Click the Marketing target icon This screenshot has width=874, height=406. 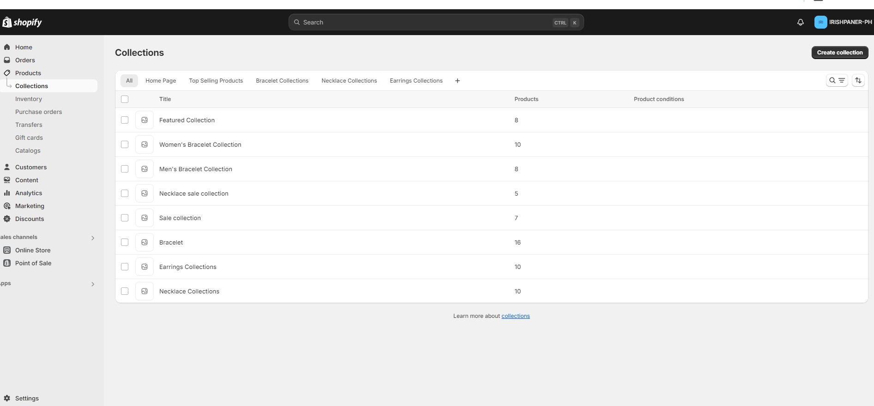click(x=7, y=206)
